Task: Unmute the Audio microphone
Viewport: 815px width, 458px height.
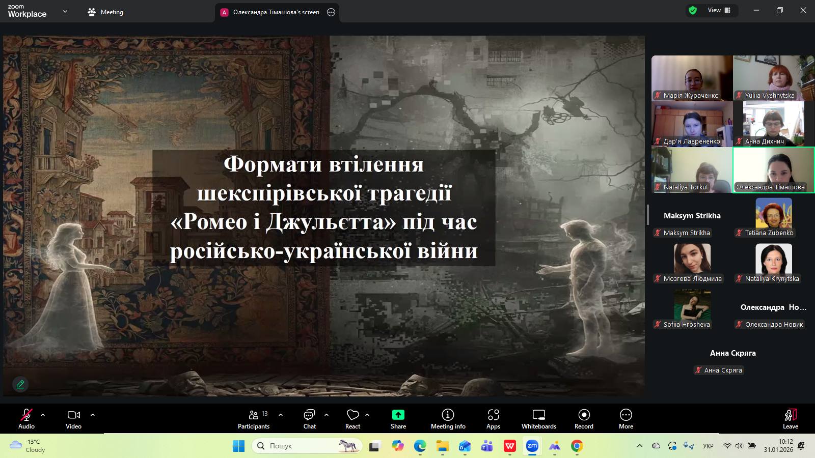Action: coord(26,415)
